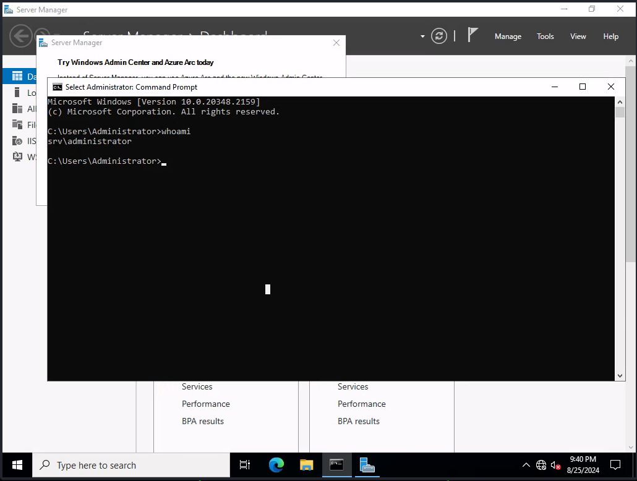Open Microsoft Edge from taskbar
637x481 pixels.
click(x=276, y=465)
